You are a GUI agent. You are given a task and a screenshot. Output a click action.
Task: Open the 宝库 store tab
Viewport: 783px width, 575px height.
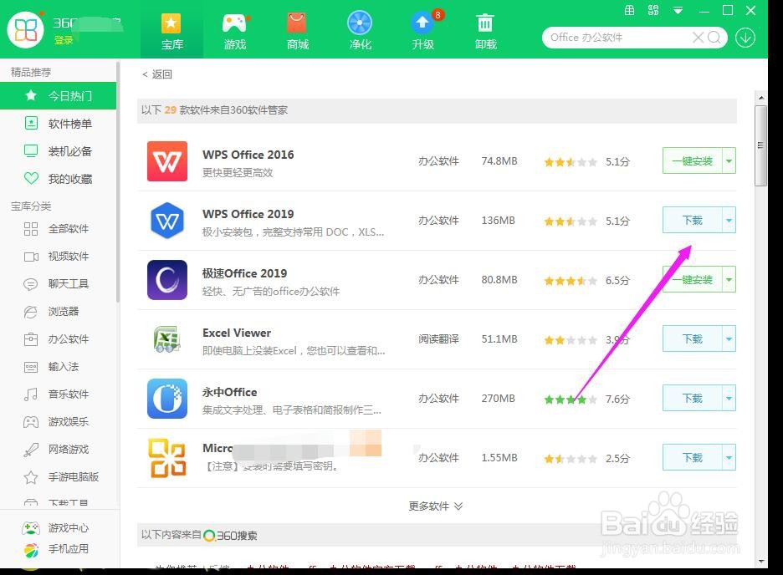click(x=171, y=31)
